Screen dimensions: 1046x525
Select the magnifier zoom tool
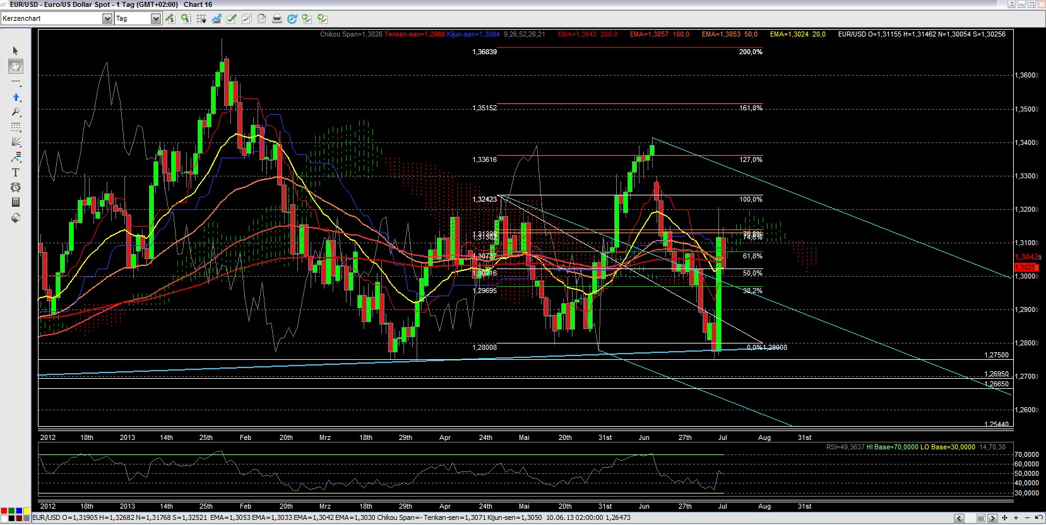point(16,112)
